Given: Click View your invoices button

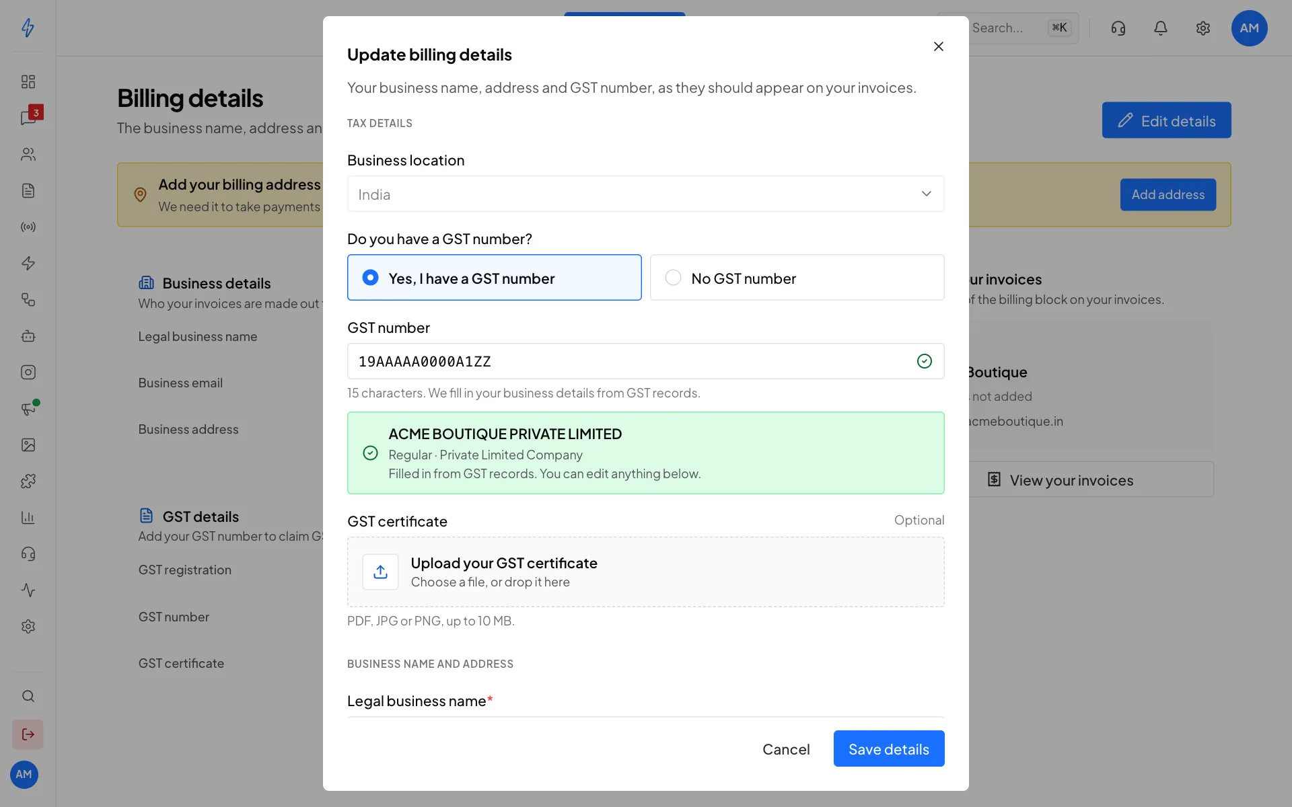Looking at the screenshot, I should (1091, 479).
